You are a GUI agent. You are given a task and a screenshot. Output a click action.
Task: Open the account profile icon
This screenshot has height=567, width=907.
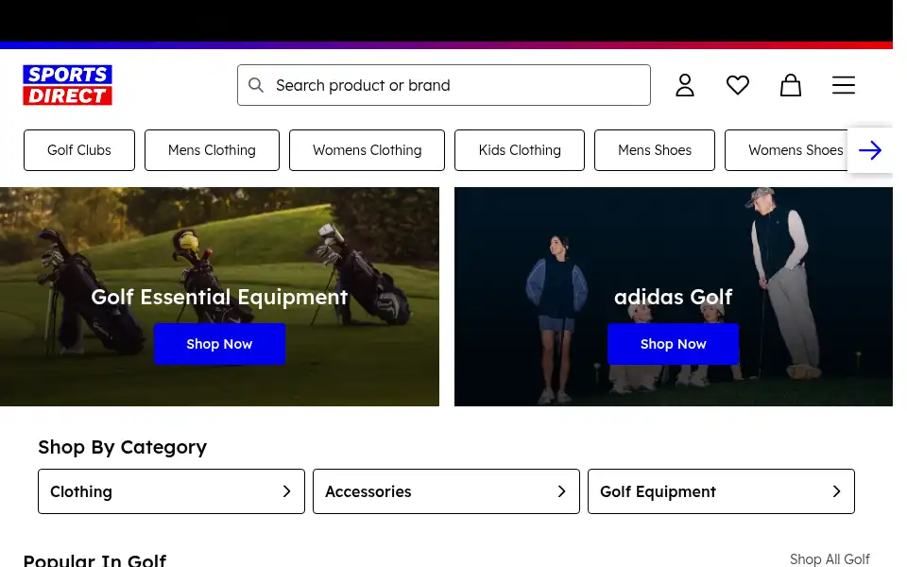[685, 85]
